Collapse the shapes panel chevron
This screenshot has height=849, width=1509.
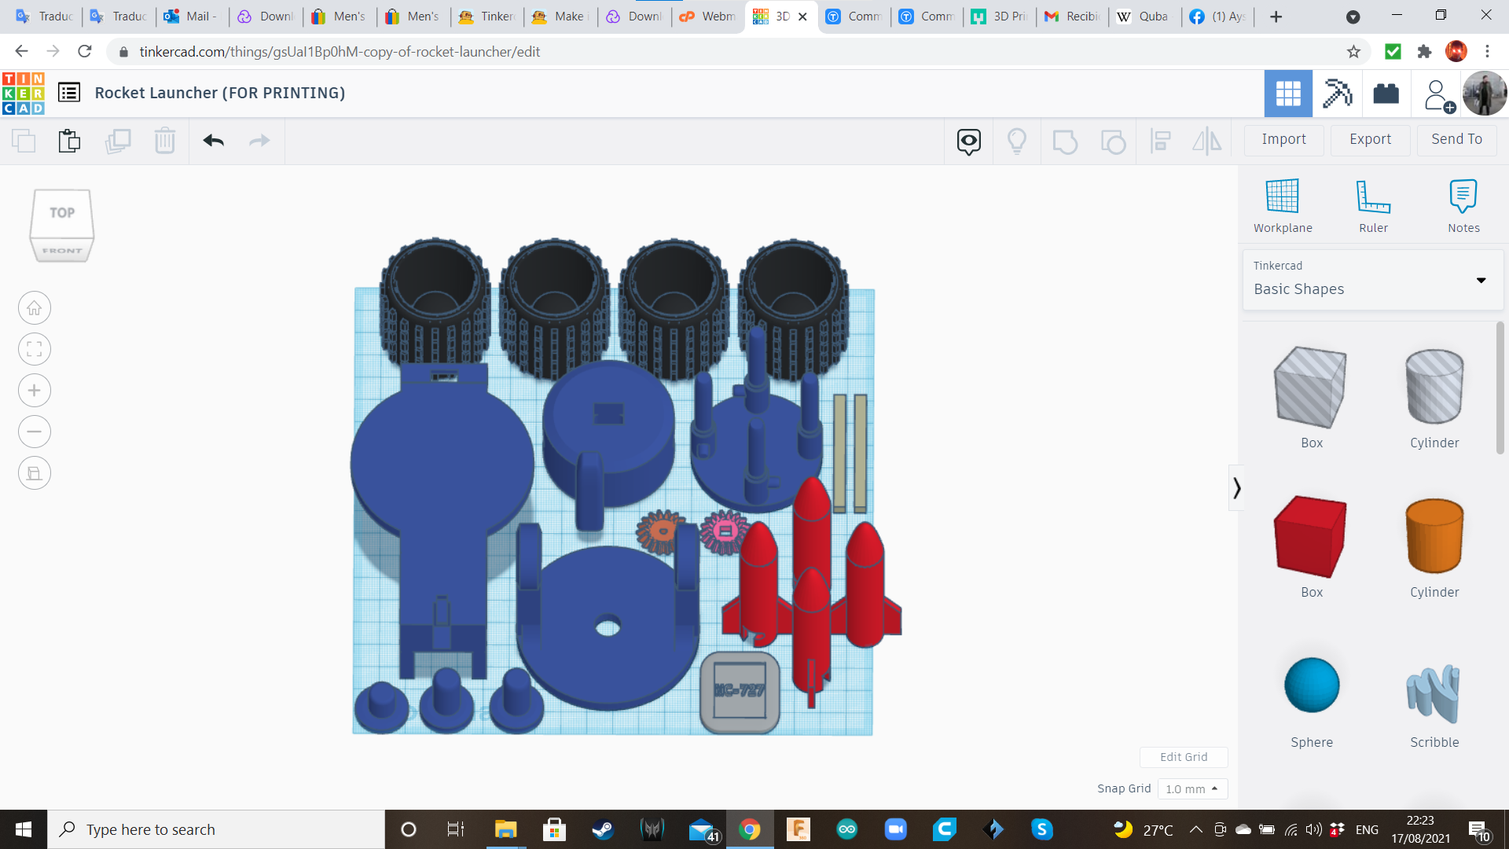click(x=1236, y=488)
